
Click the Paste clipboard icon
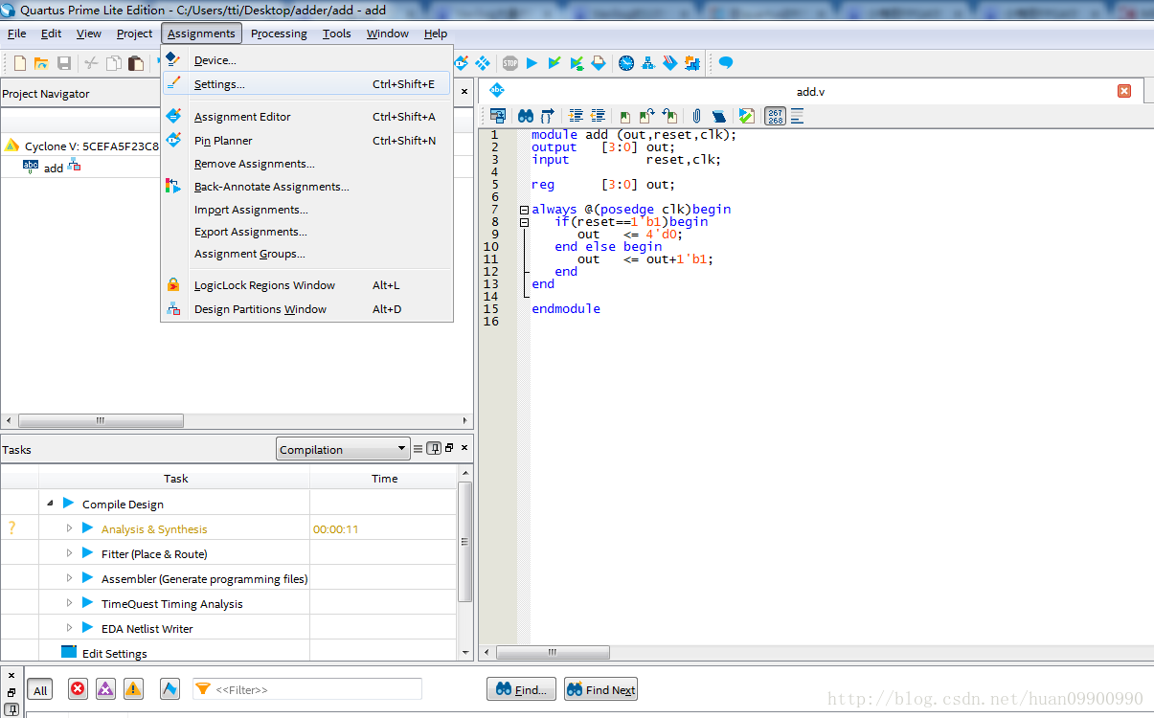coord(136,63)
